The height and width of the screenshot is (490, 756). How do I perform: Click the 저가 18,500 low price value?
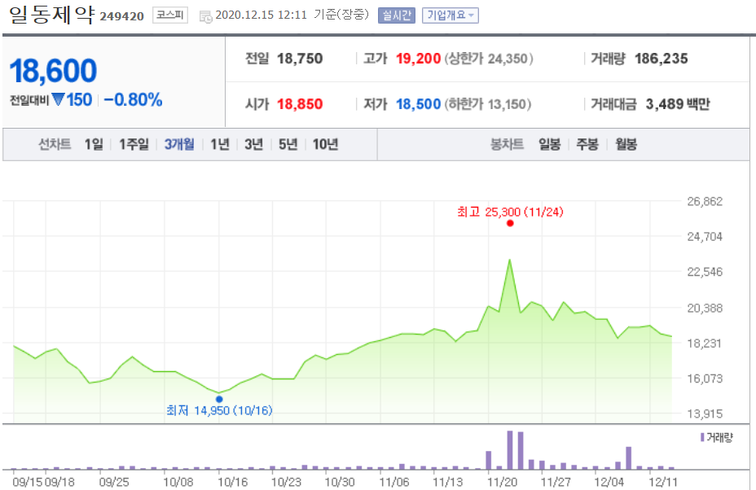click(419, 104)
